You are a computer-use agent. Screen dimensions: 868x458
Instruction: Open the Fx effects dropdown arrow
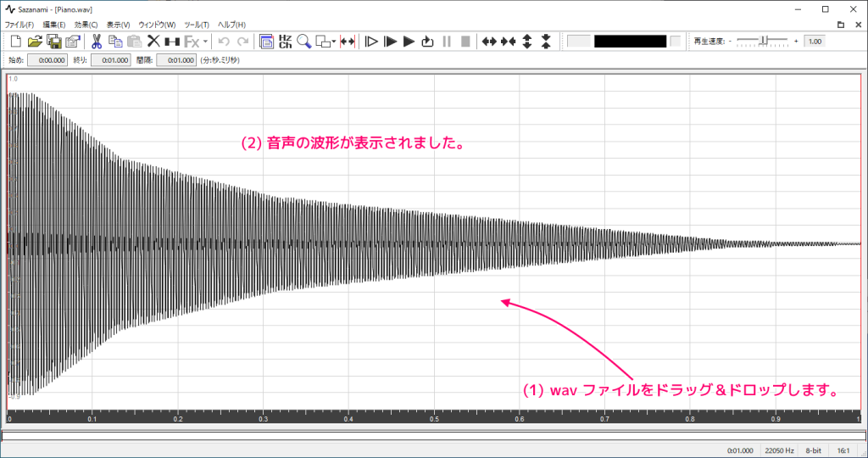(x=205, y=41)
